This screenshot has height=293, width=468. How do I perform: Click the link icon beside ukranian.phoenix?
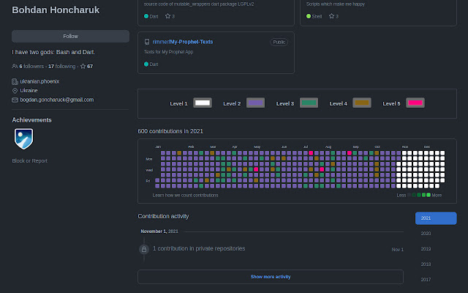(15, 81)
